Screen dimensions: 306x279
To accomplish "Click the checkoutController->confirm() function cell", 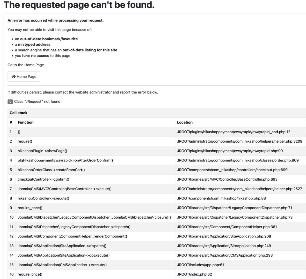I will click(43, 179).
